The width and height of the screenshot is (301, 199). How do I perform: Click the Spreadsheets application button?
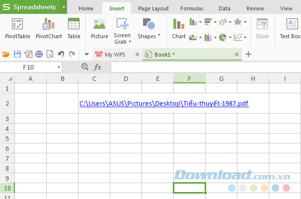click(x=30, y=7)
